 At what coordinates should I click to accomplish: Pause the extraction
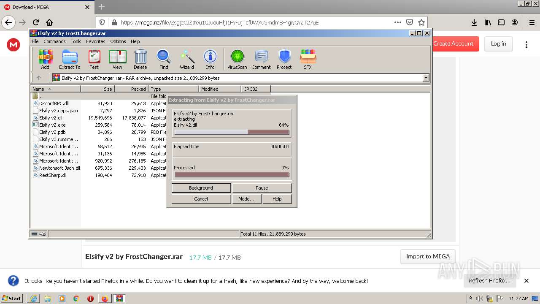(x=262, y=188)
